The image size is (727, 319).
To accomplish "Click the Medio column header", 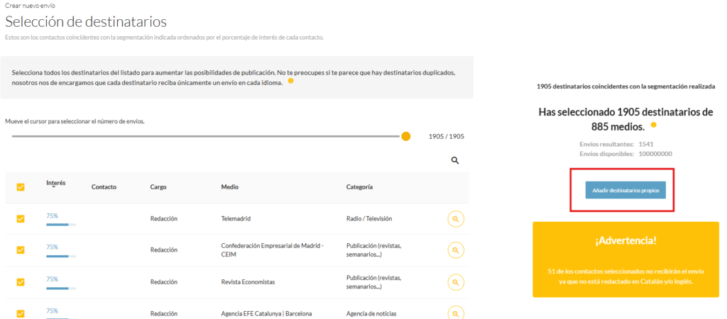I will coord(230,187).
